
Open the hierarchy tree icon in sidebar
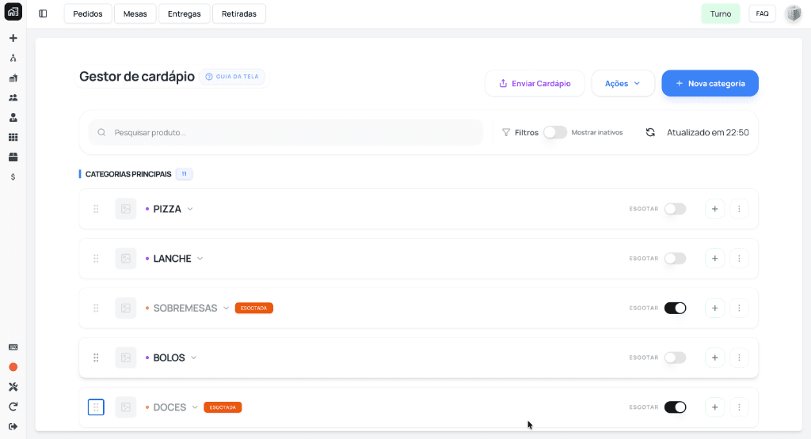point(13,58)
